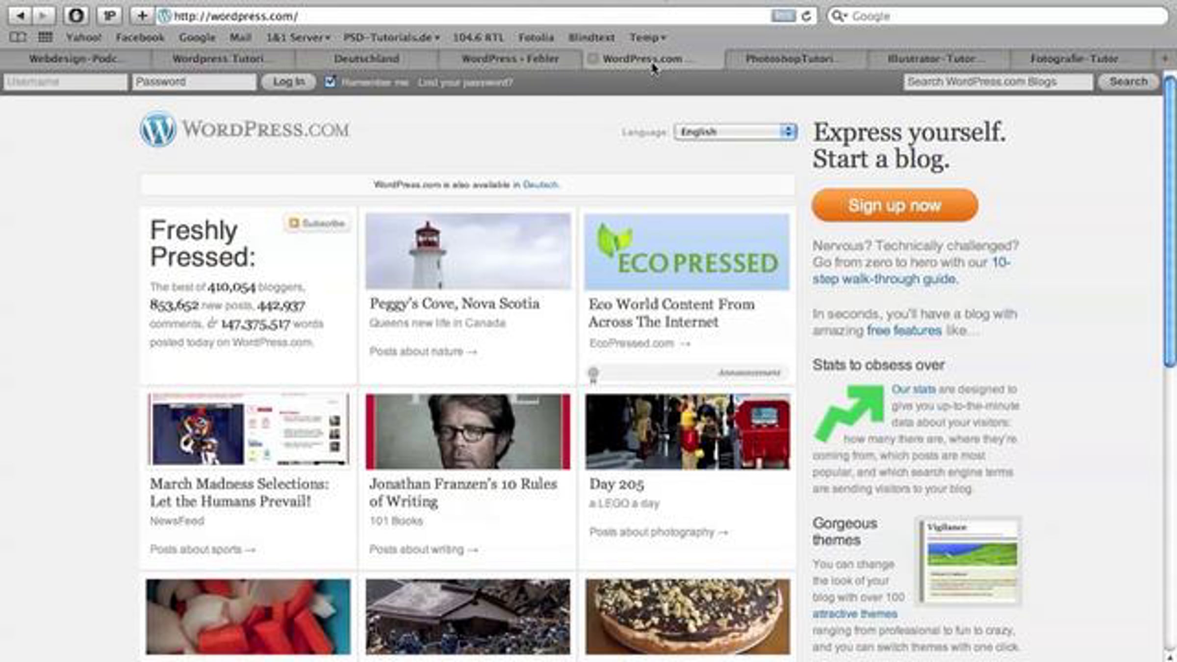Open the 104.6 RTL bookmark
This screenshot has width=1177, height=662.
(x=478, y=37)
